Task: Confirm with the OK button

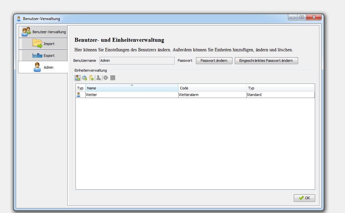Action: pyautogui.click(x=304, y=198)
